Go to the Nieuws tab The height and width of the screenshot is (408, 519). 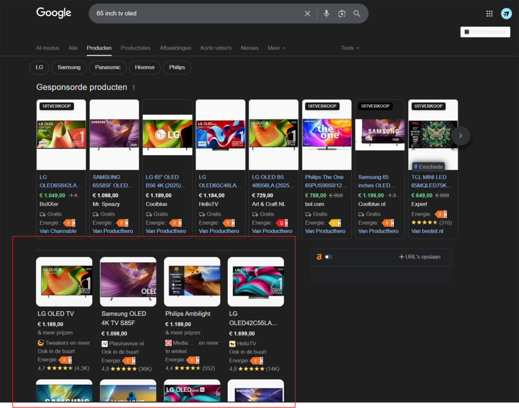(249, 48)
